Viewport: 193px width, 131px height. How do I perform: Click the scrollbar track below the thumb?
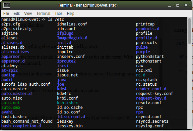190,86
